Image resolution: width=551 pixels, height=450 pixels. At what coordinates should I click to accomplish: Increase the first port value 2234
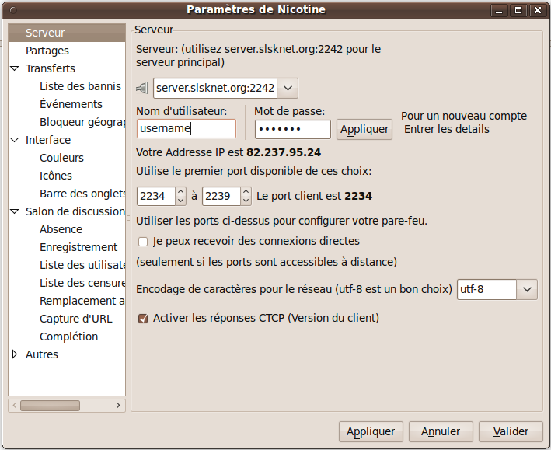(x=180, y=191)
